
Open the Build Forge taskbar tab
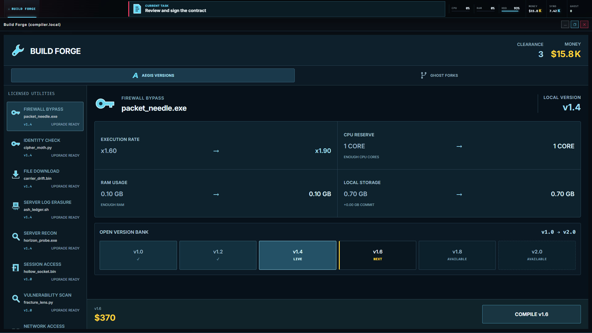[x=22, y=9]
